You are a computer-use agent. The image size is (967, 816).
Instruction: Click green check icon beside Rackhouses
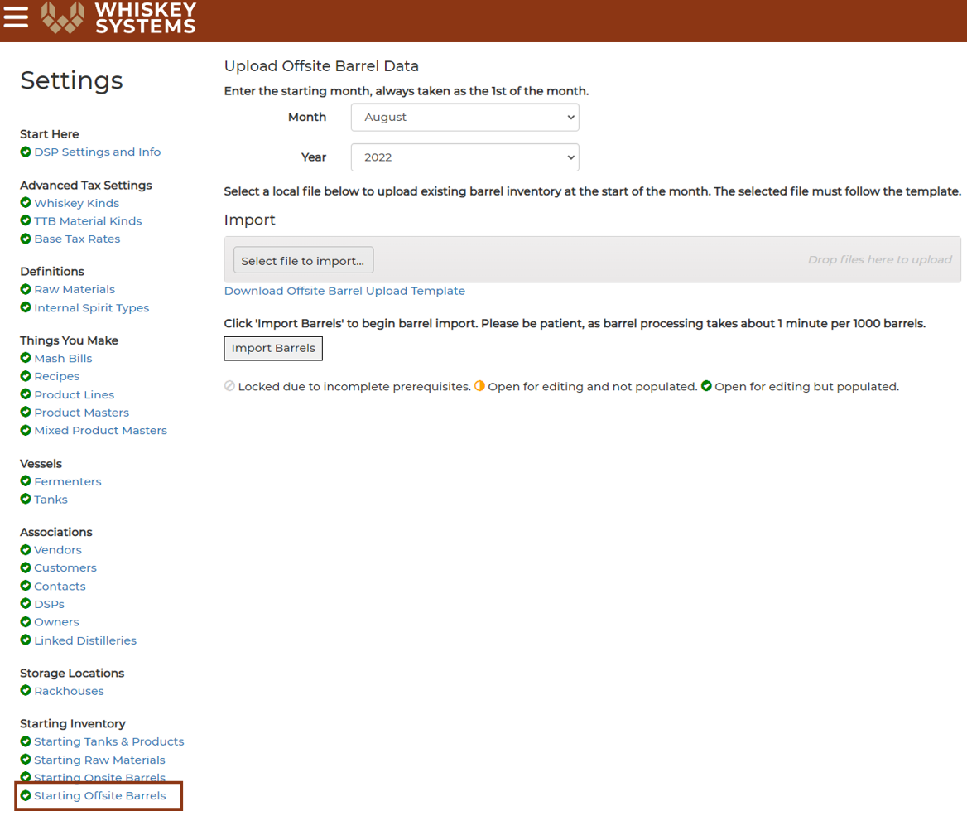[x=26, y=690]
